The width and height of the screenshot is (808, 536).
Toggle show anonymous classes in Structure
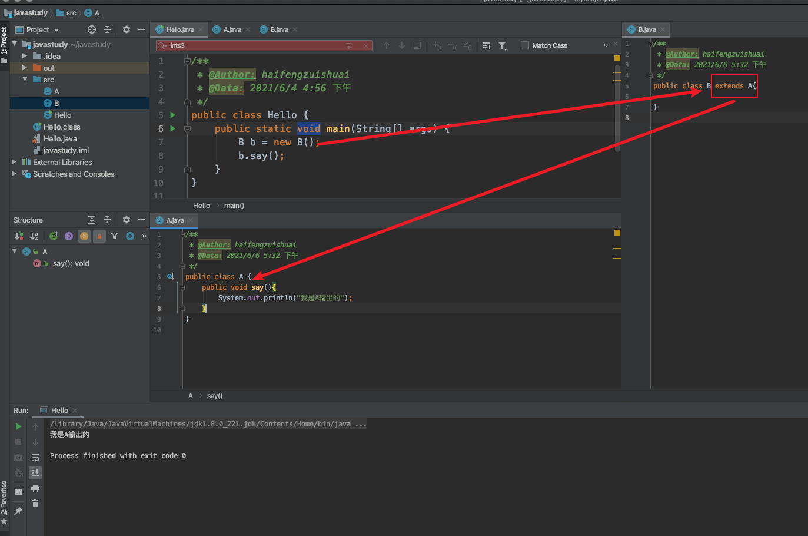tap(115, 236)
